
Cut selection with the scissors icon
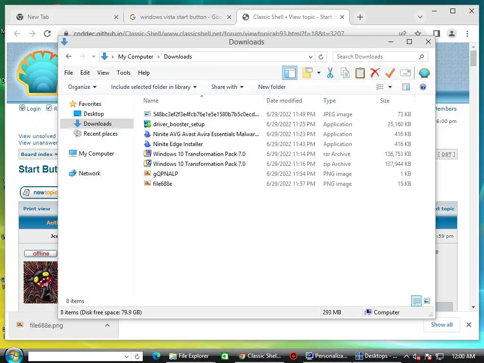coord(330,73)
